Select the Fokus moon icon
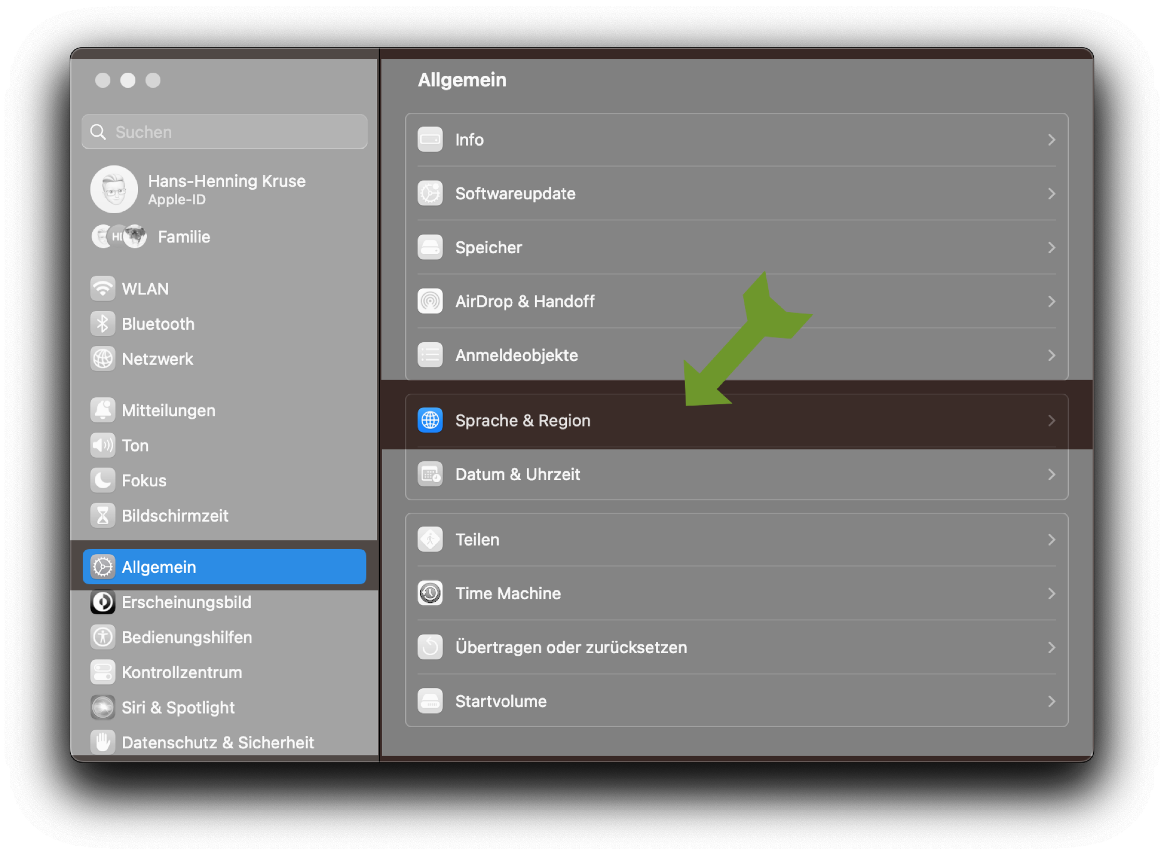 tap(103, 481)
